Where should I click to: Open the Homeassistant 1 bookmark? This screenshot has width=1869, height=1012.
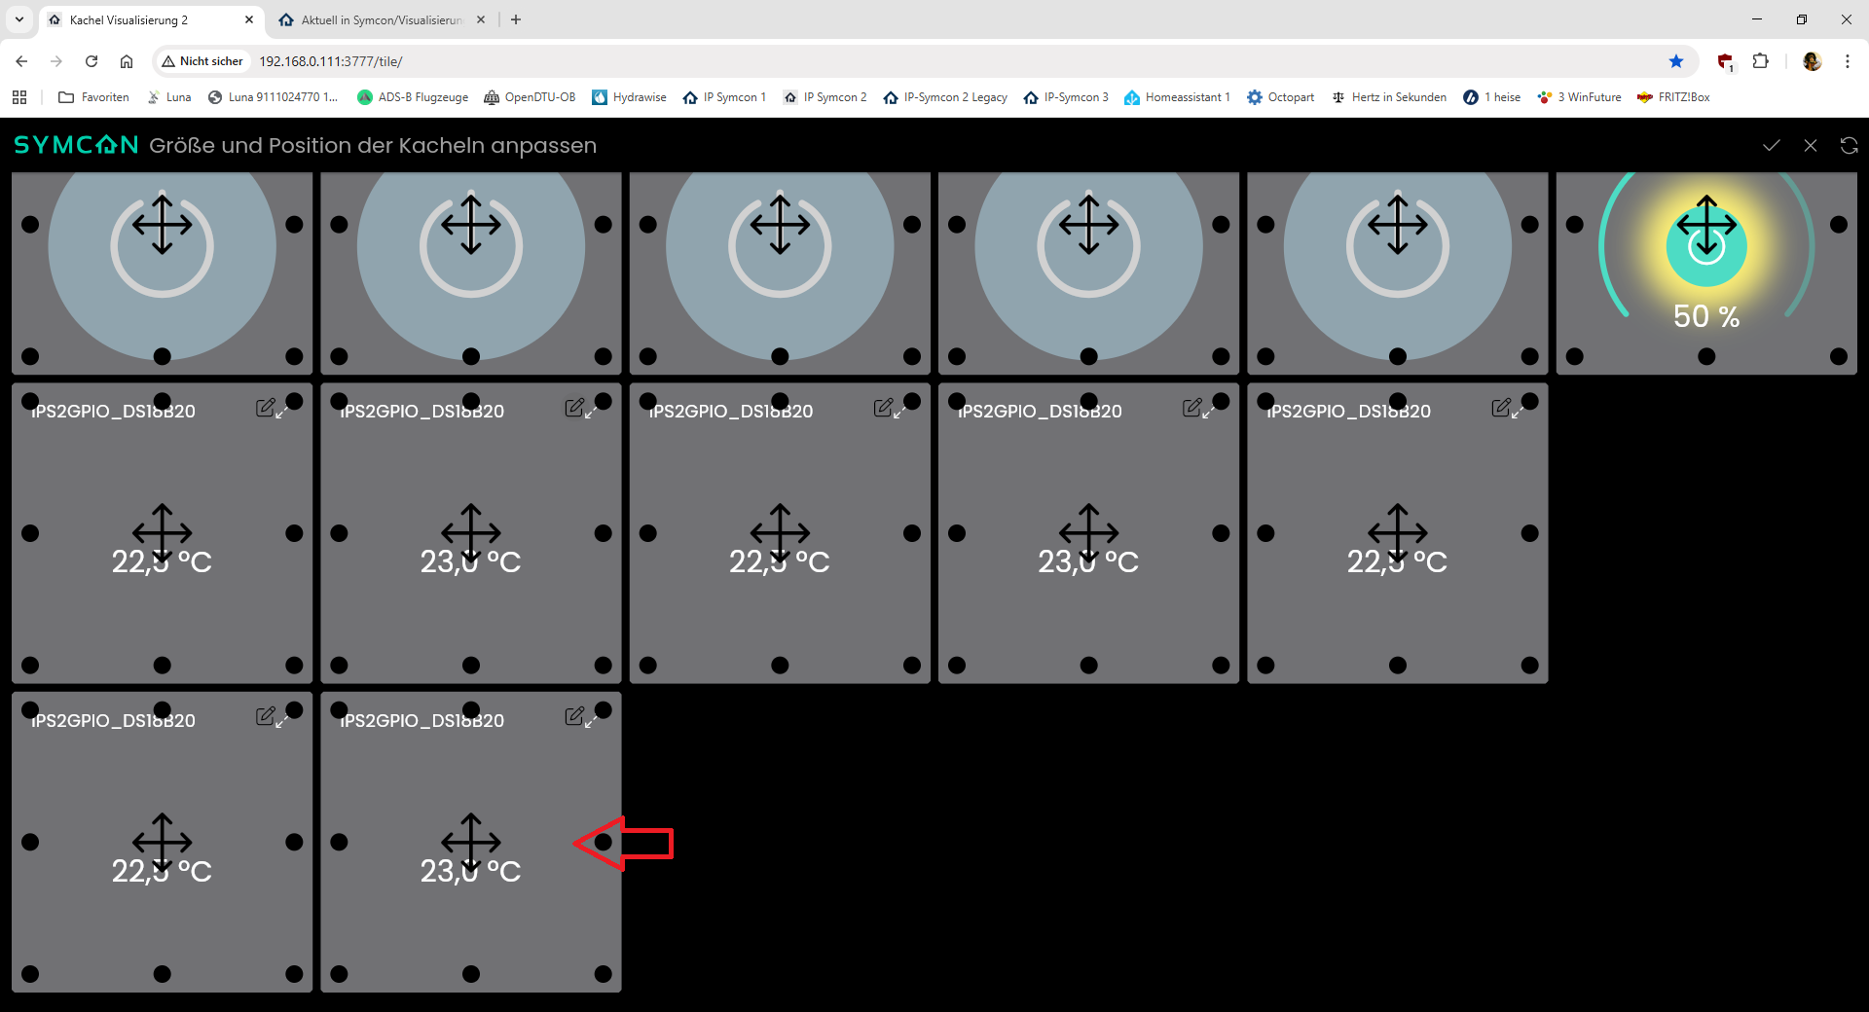coord(1177,97)
